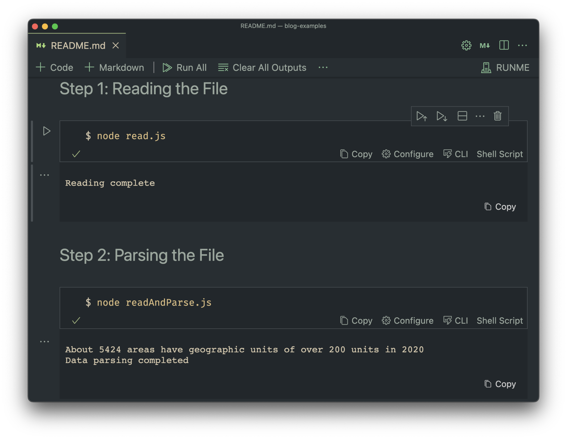Clear All Outputs
Screen dimensions: 567x439
262,67
